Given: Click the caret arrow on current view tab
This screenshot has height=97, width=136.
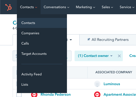Looking at the screenshot, I should (71, 40).
